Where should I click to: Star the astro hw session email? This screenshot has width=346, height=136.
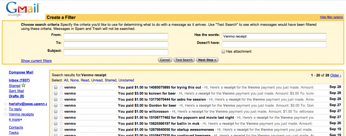[x=61, y=99]
